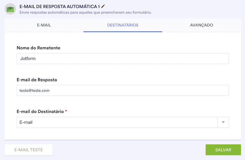Click the blue underline beneath the DESTINATÁRIOS tab

point(123,32)
